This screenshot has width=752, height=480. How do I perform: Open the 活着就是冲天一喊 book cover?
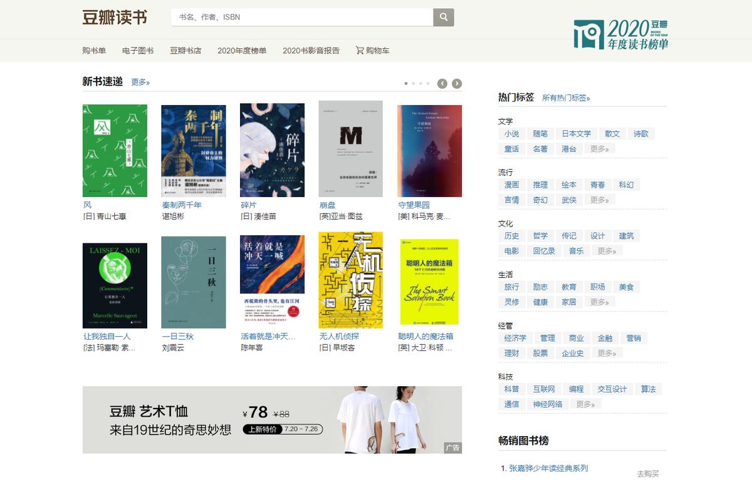(x=272, y=282)
